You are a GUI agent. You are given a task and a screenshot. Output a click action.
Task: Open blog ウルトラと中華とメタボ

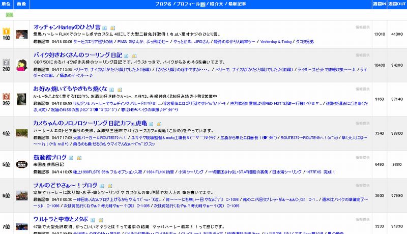(x=61, y=219)
